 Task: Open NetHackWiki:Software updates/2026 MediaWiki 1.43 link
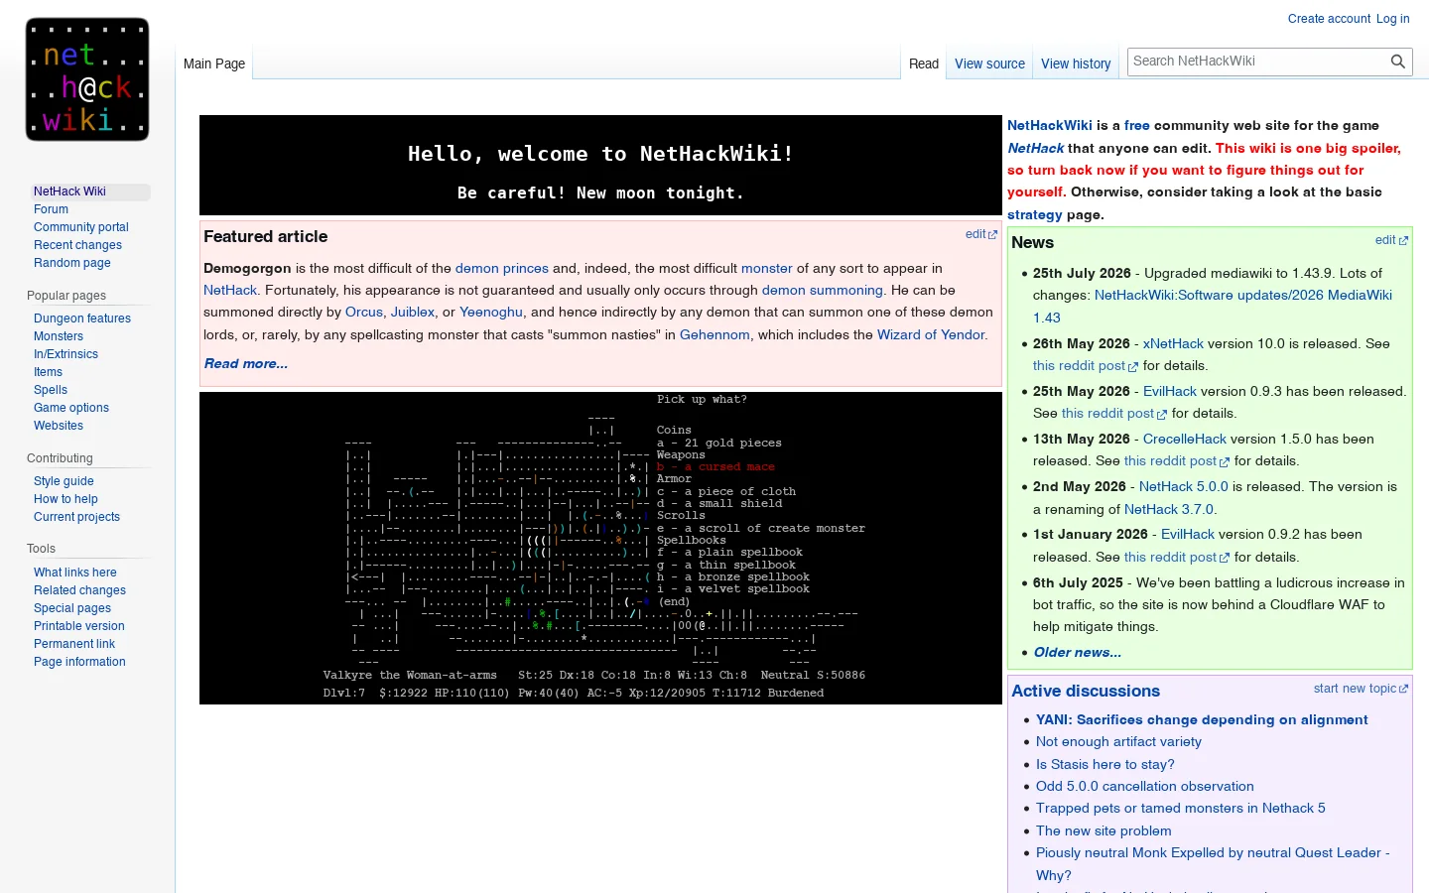[x=1213, y=306]
